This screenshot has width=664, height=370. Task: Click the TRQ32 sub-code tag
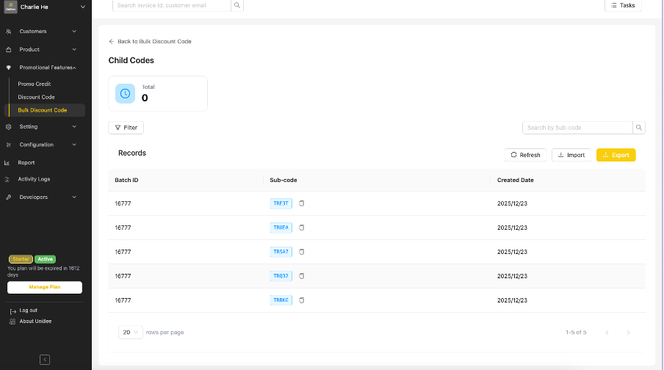281,275
